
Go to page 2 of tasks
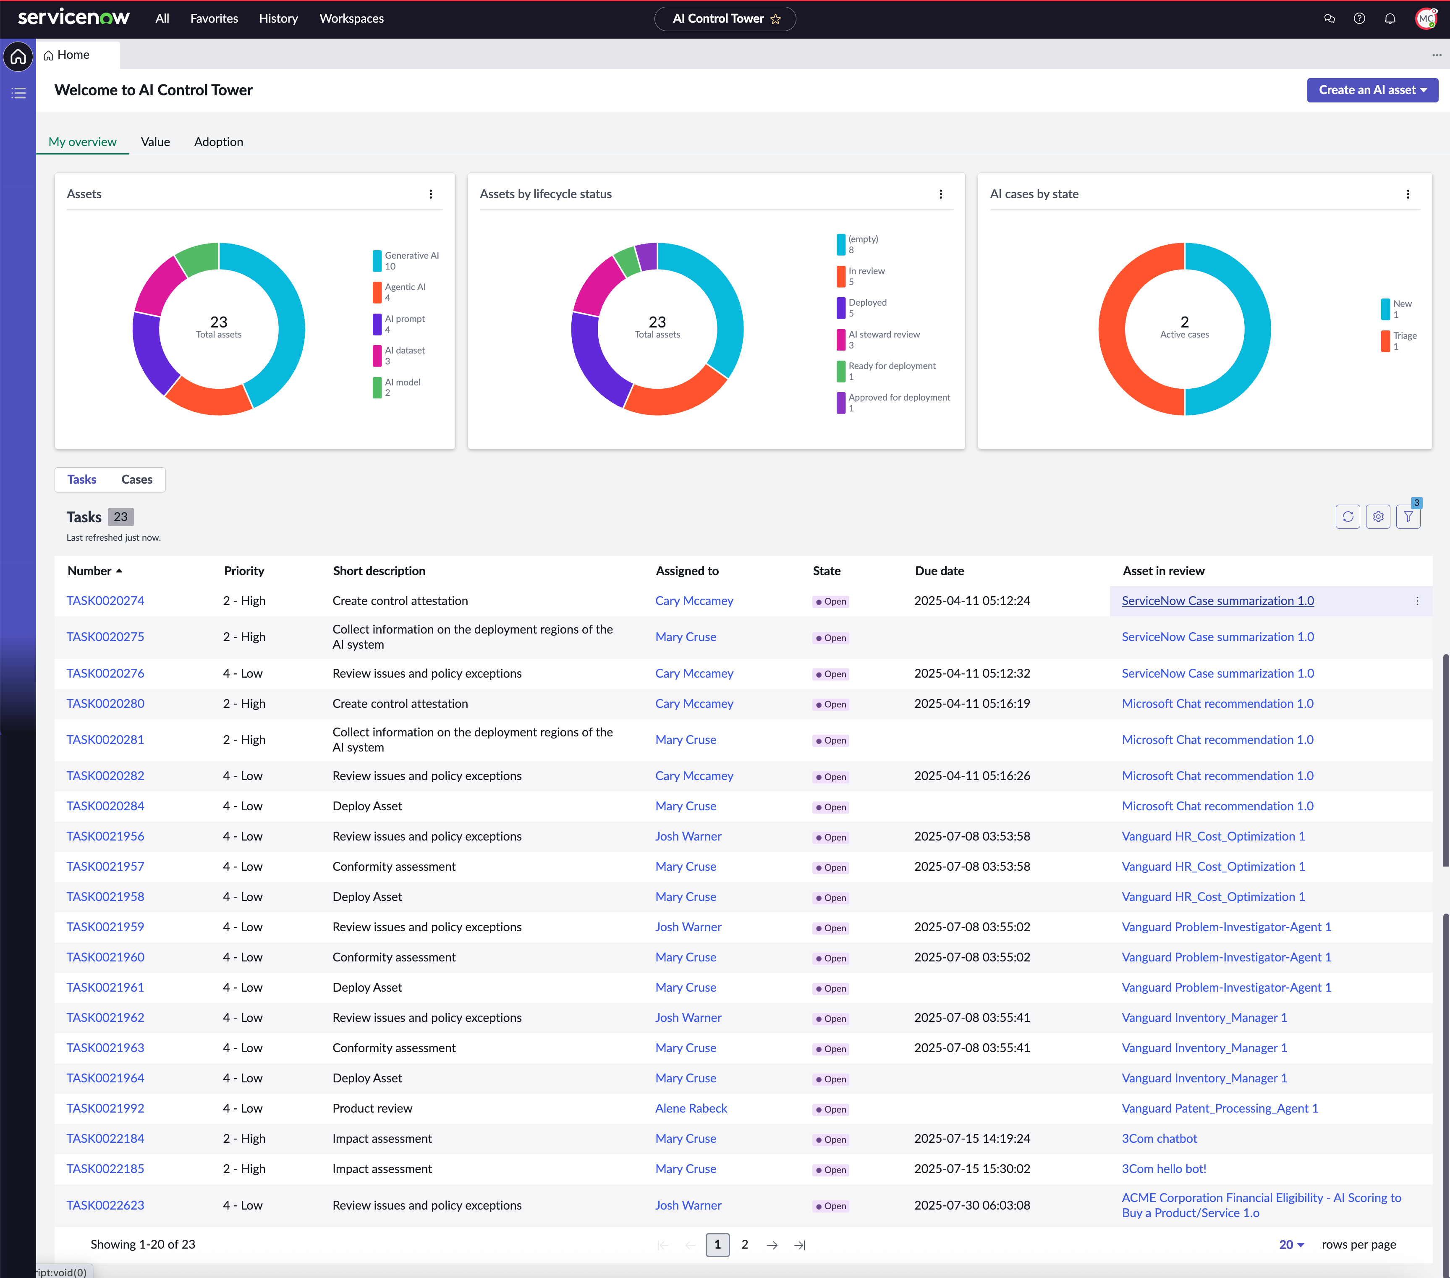click(x=745, y=1245)
